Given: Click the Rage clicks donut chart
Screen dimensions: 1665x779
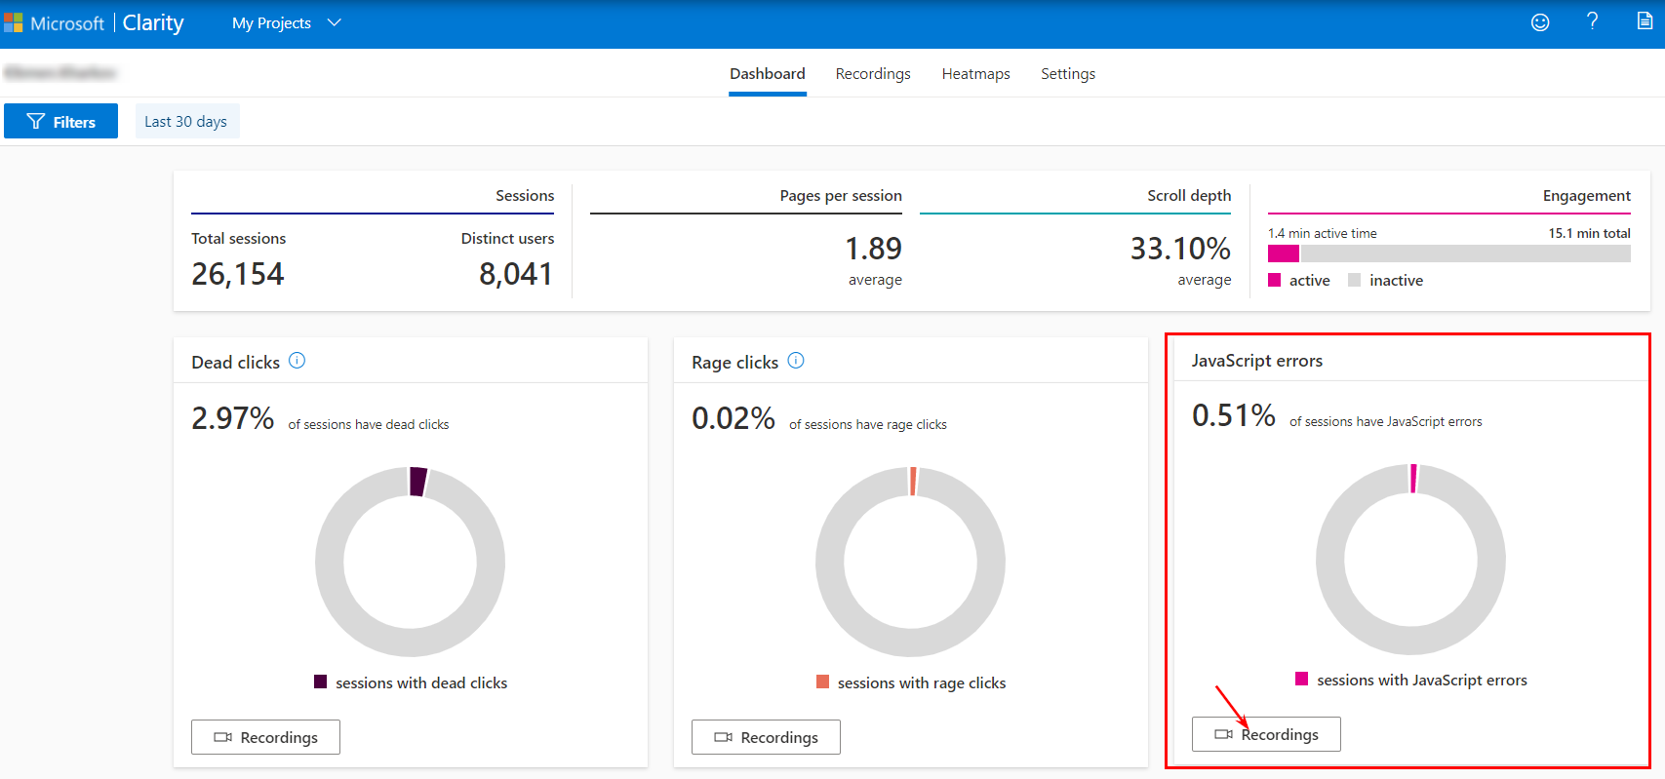Looking at the screenshot, I should [910, 562].
